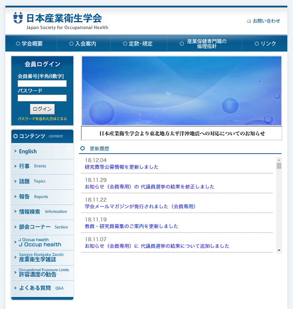Click the Japan Society for Occupational Health logo
This screenshot has height=309, width=293.
pos(61,21)
